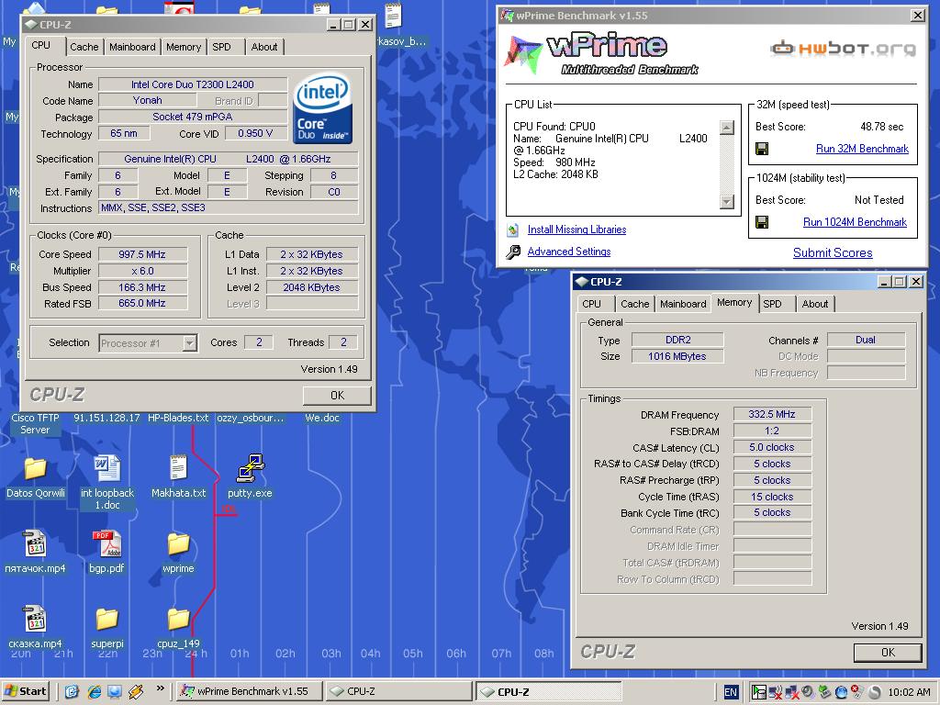Open Mainboard tab in right CPU-Z window
The height and width of the screenshot is (705, 940).
coord(683,304)
